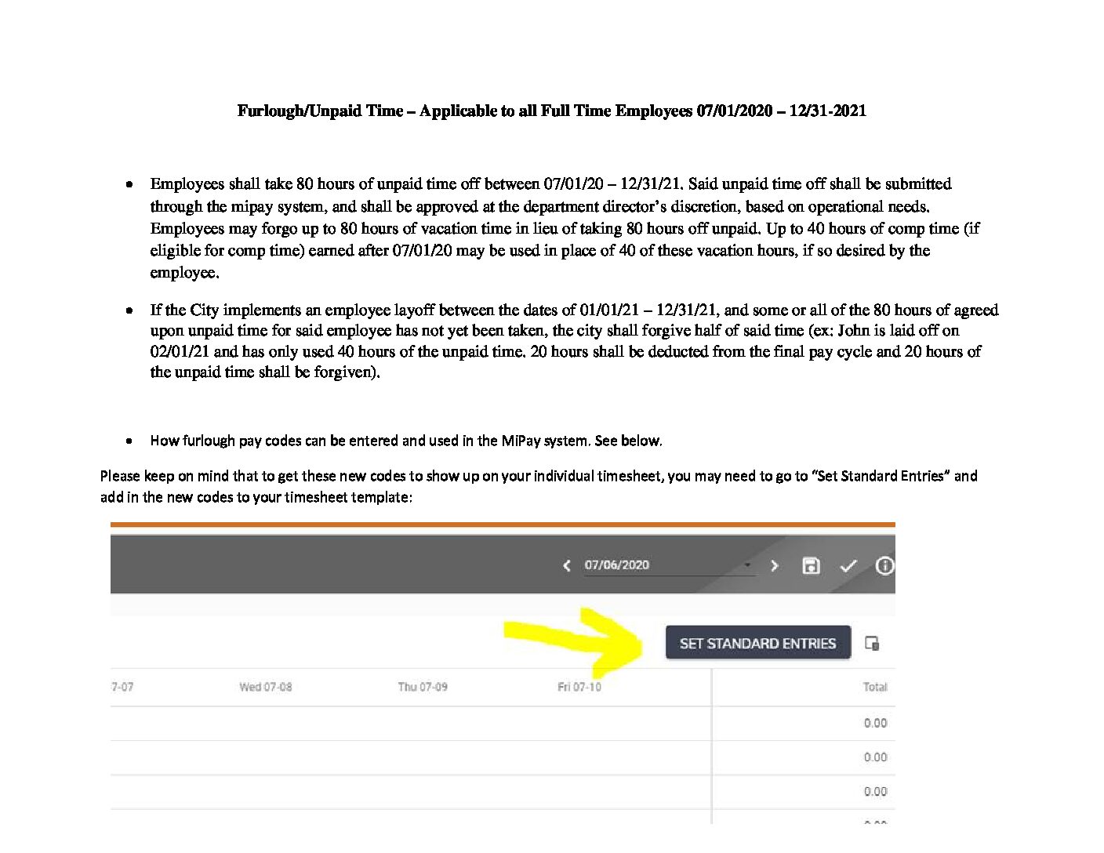This screenshot has width=1104, height=853.
Task: Go to the previous timesheet week
Action: tap(566, 565)
